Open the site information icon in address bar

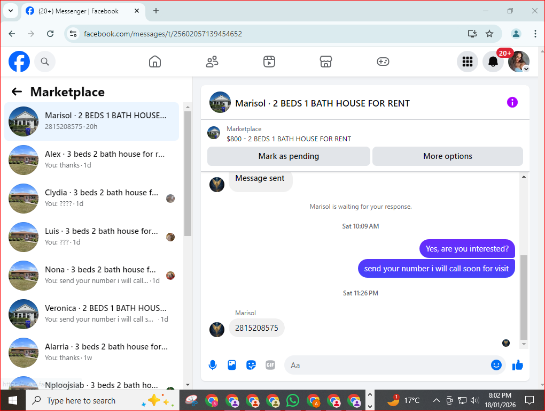(x=73, y=34)
